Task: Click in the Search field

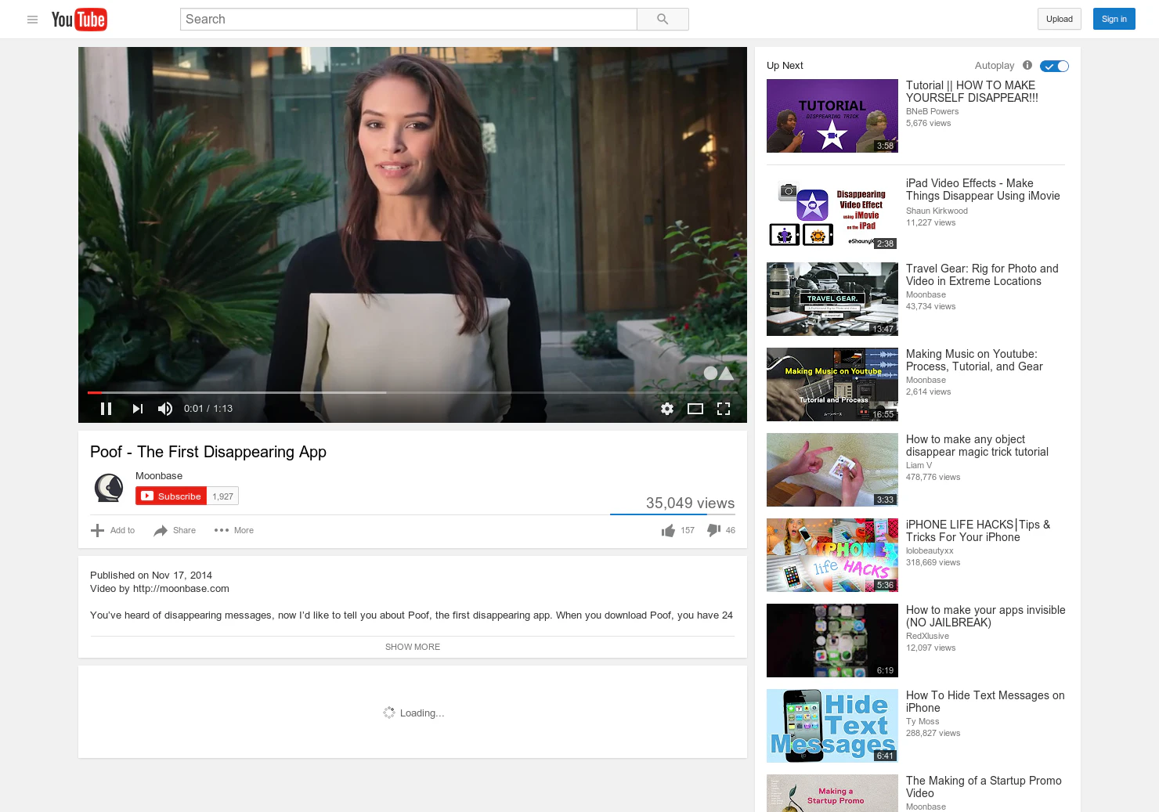Action: [409, 20]
